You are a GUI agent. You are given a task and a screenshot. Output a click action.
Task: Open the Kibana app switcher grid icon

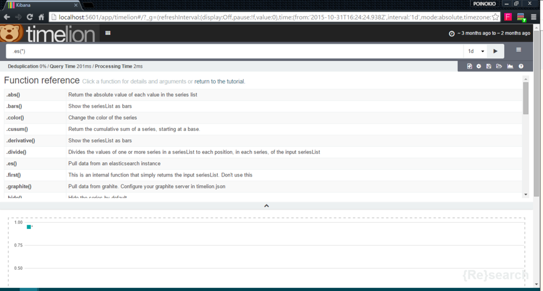(x=108, y=33)
